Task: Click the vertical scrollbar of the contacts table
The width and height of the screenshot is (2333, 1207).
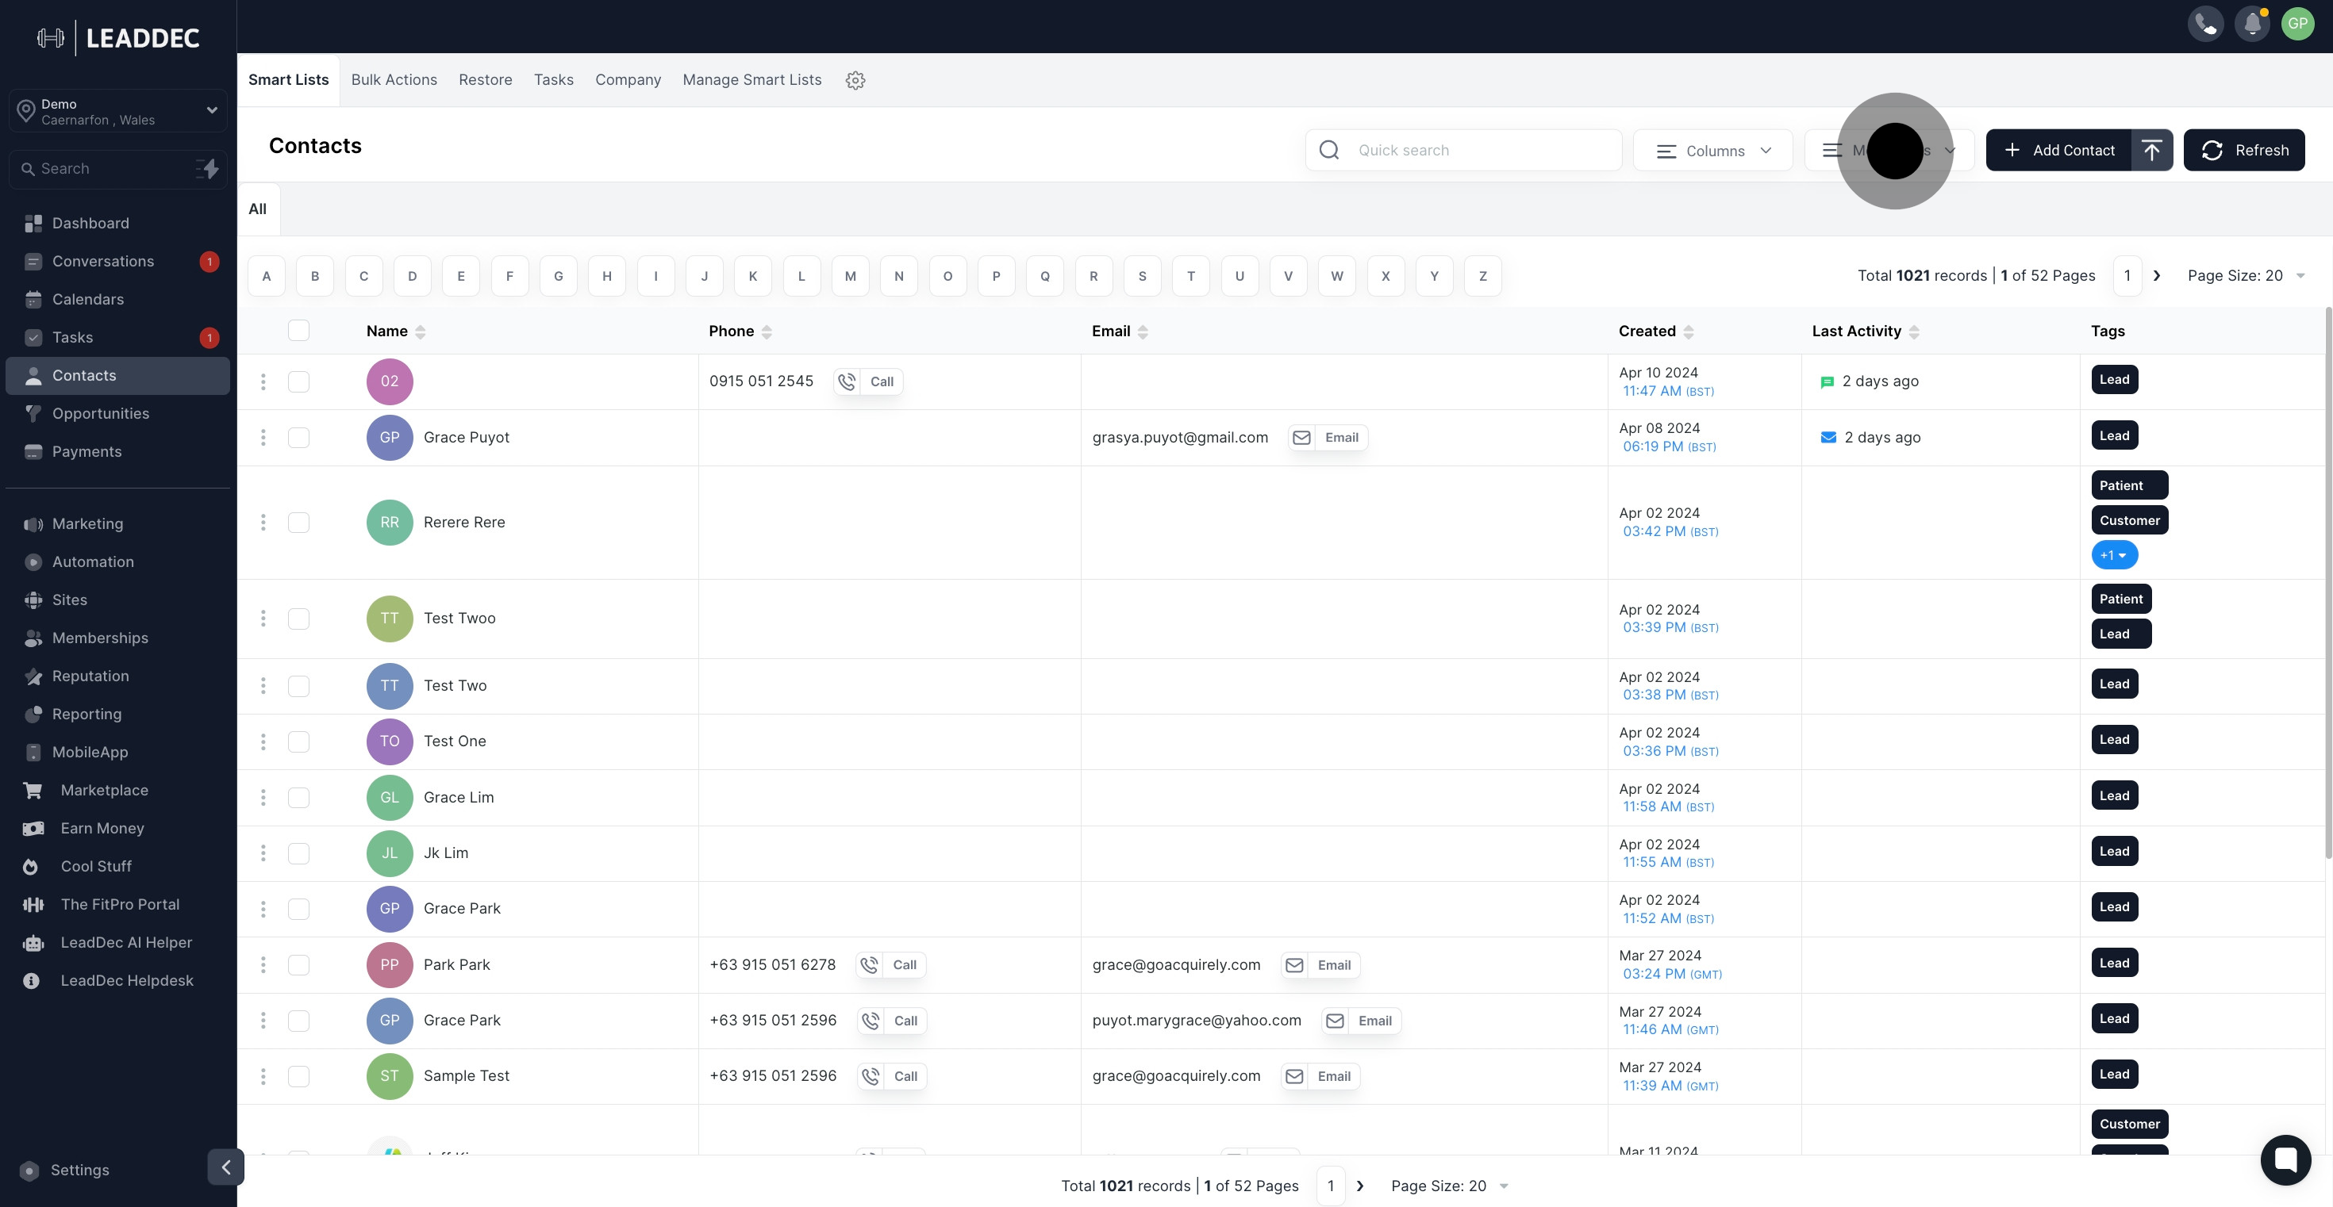Action: (x=2327, y=584)
